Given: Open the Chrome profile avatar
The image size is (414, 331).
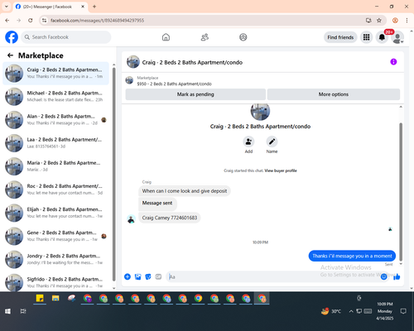Looking at the screenshot, I should point(395,21).
